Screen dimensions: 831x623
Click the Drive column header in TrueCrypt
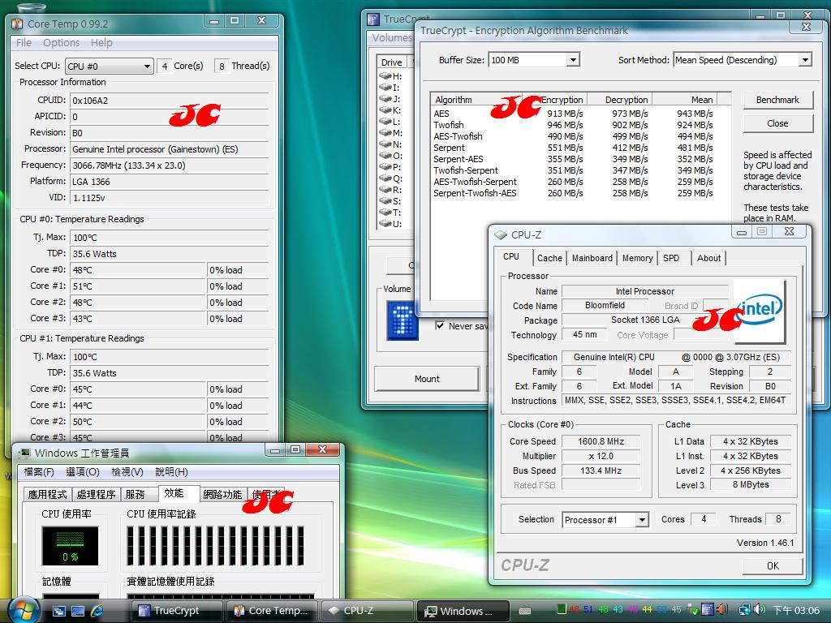click(x=392, y=62)
